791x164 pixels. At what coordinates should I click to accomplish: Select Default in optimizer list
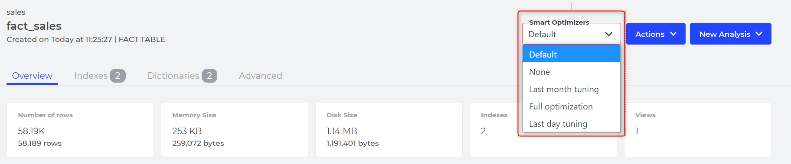(x=572, y=54)
